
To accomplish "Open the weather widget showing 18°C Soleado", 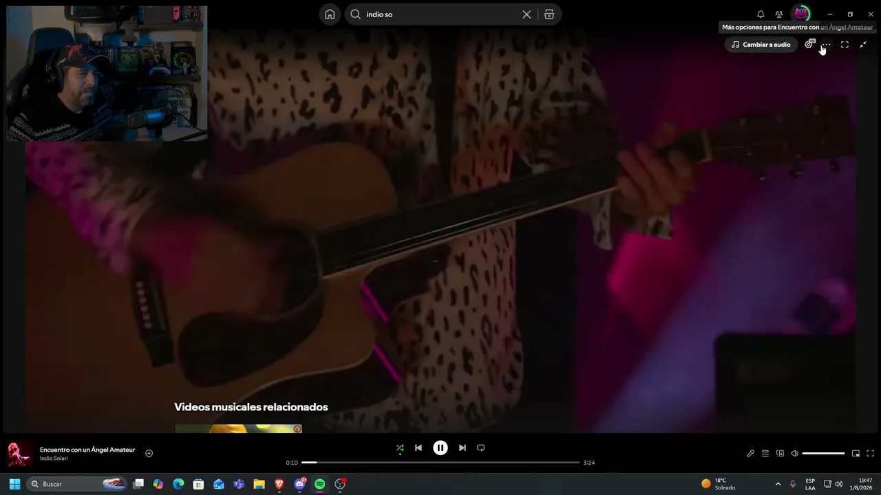I will pos(719,484).
